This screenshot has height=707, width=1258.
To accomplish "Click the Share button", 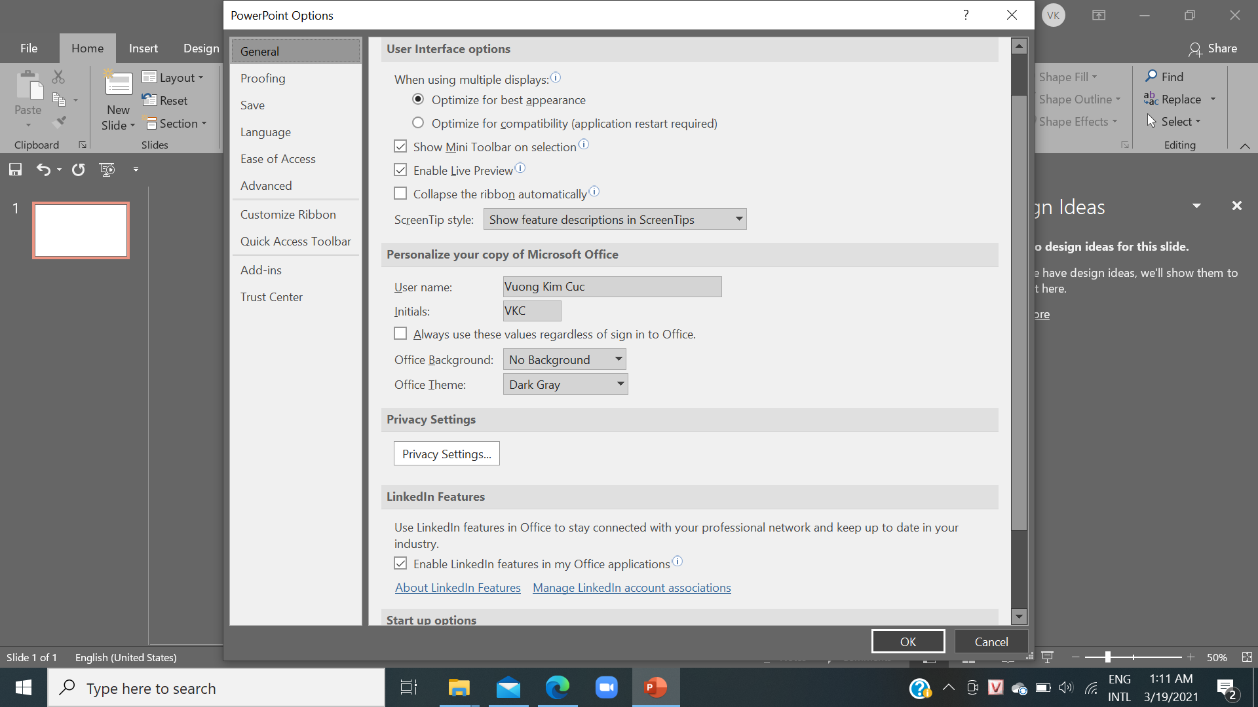I will pos(1213,48).
